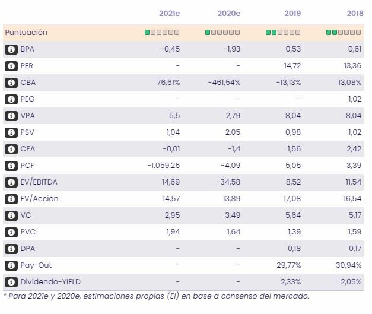Click the info icon next to PER
Image resolution: width=372 pixels, height=314 pixels.
point(10,66)
